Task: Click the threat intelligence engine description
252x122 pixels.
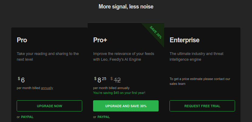Action: [x=196, y=56]
